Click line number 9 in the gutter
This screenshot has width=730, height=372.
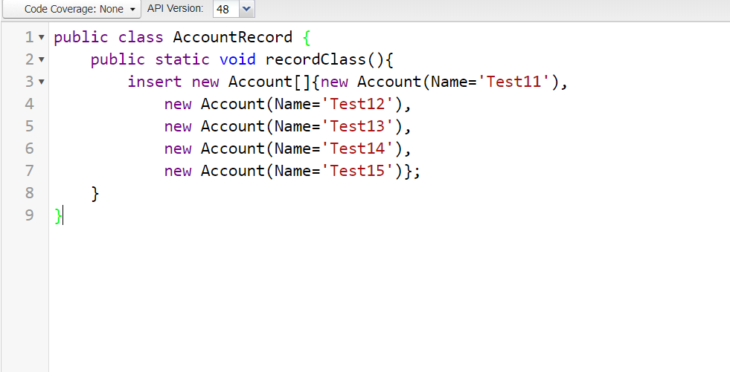click(x=29, y=215)
